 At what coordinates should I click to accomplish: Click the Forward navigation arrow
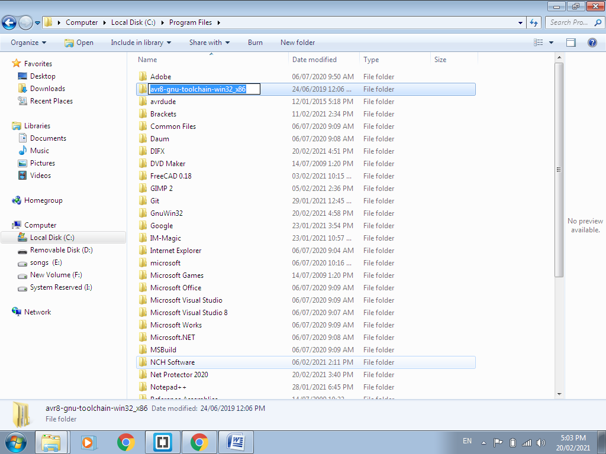click(25, 22)
